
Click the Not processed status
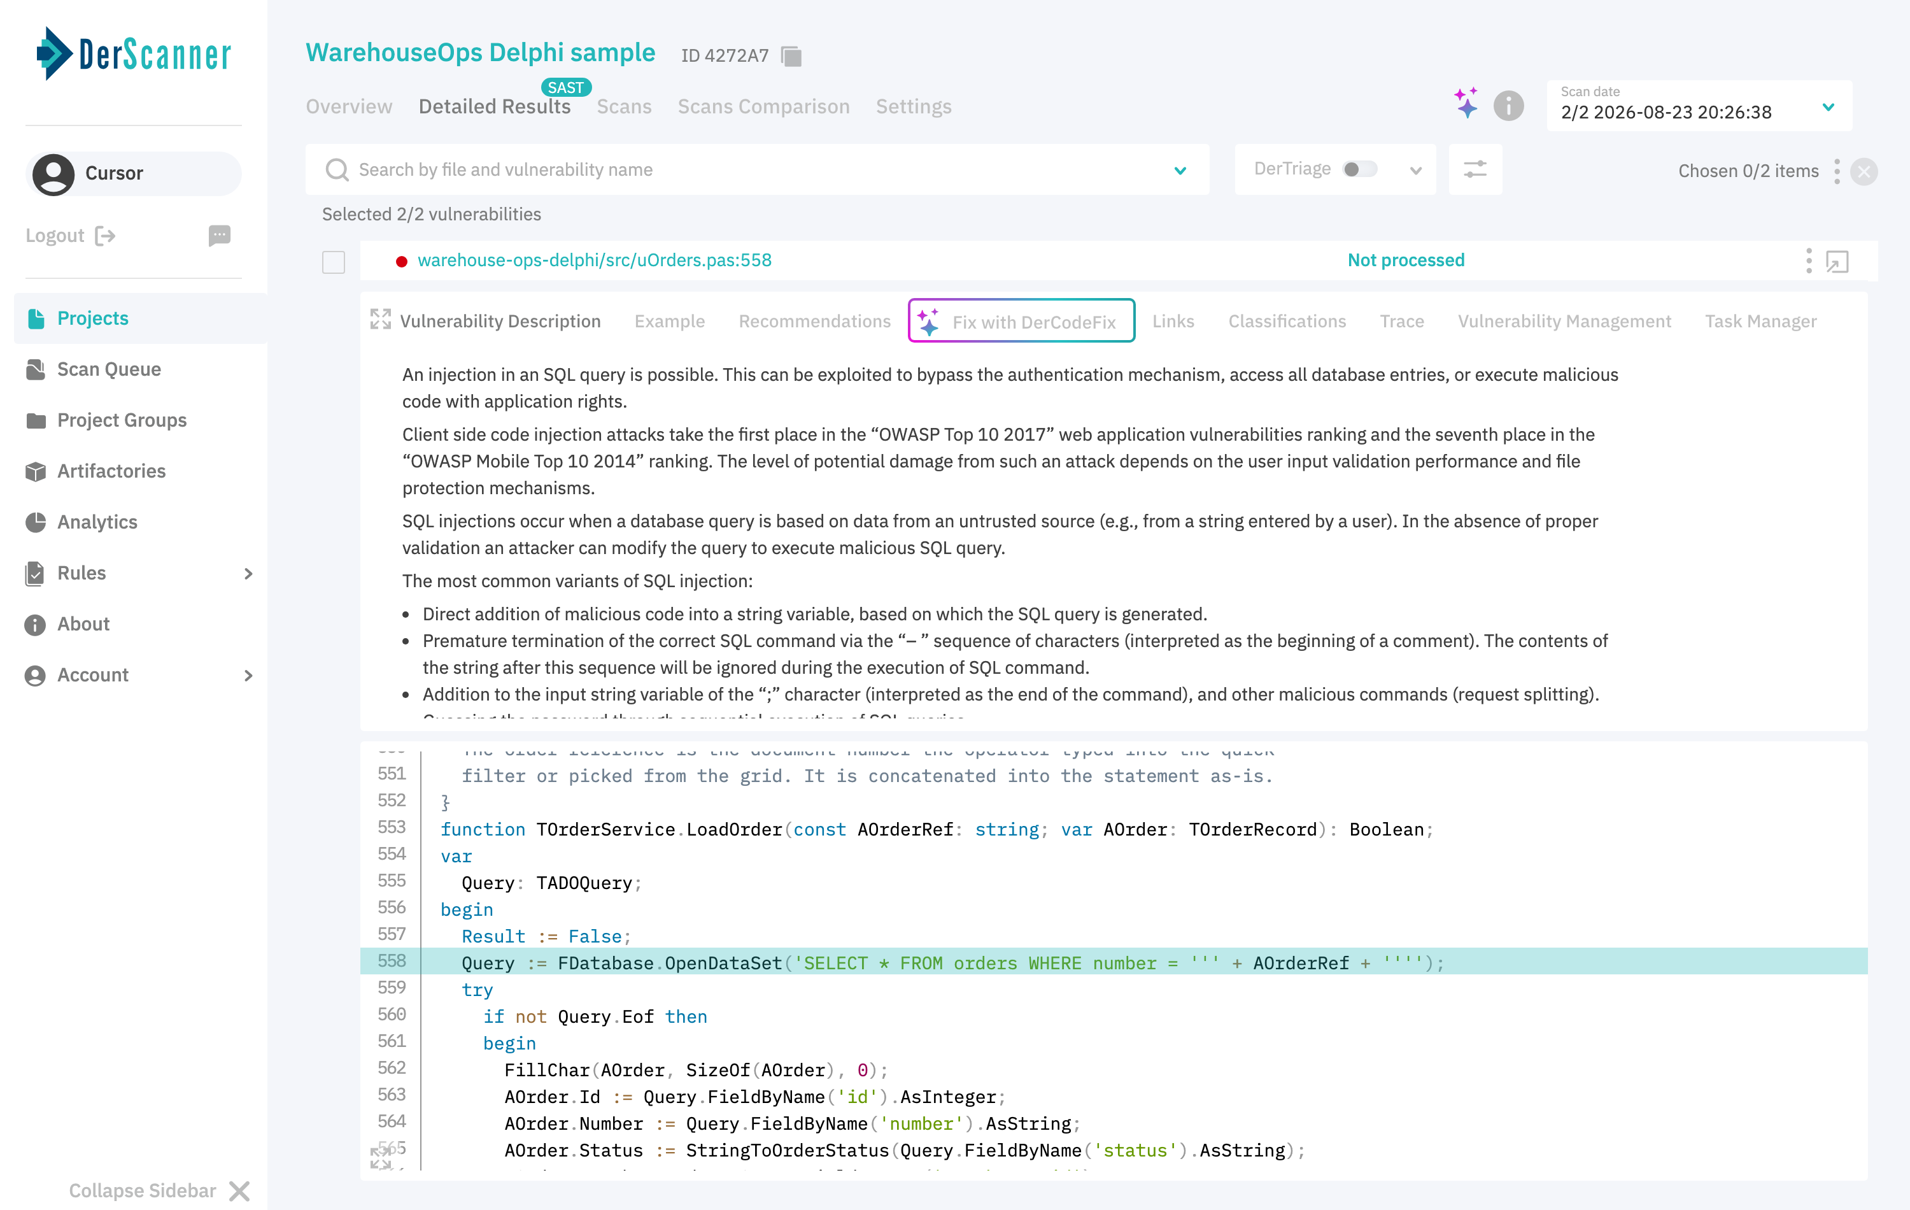point(1406,260)
